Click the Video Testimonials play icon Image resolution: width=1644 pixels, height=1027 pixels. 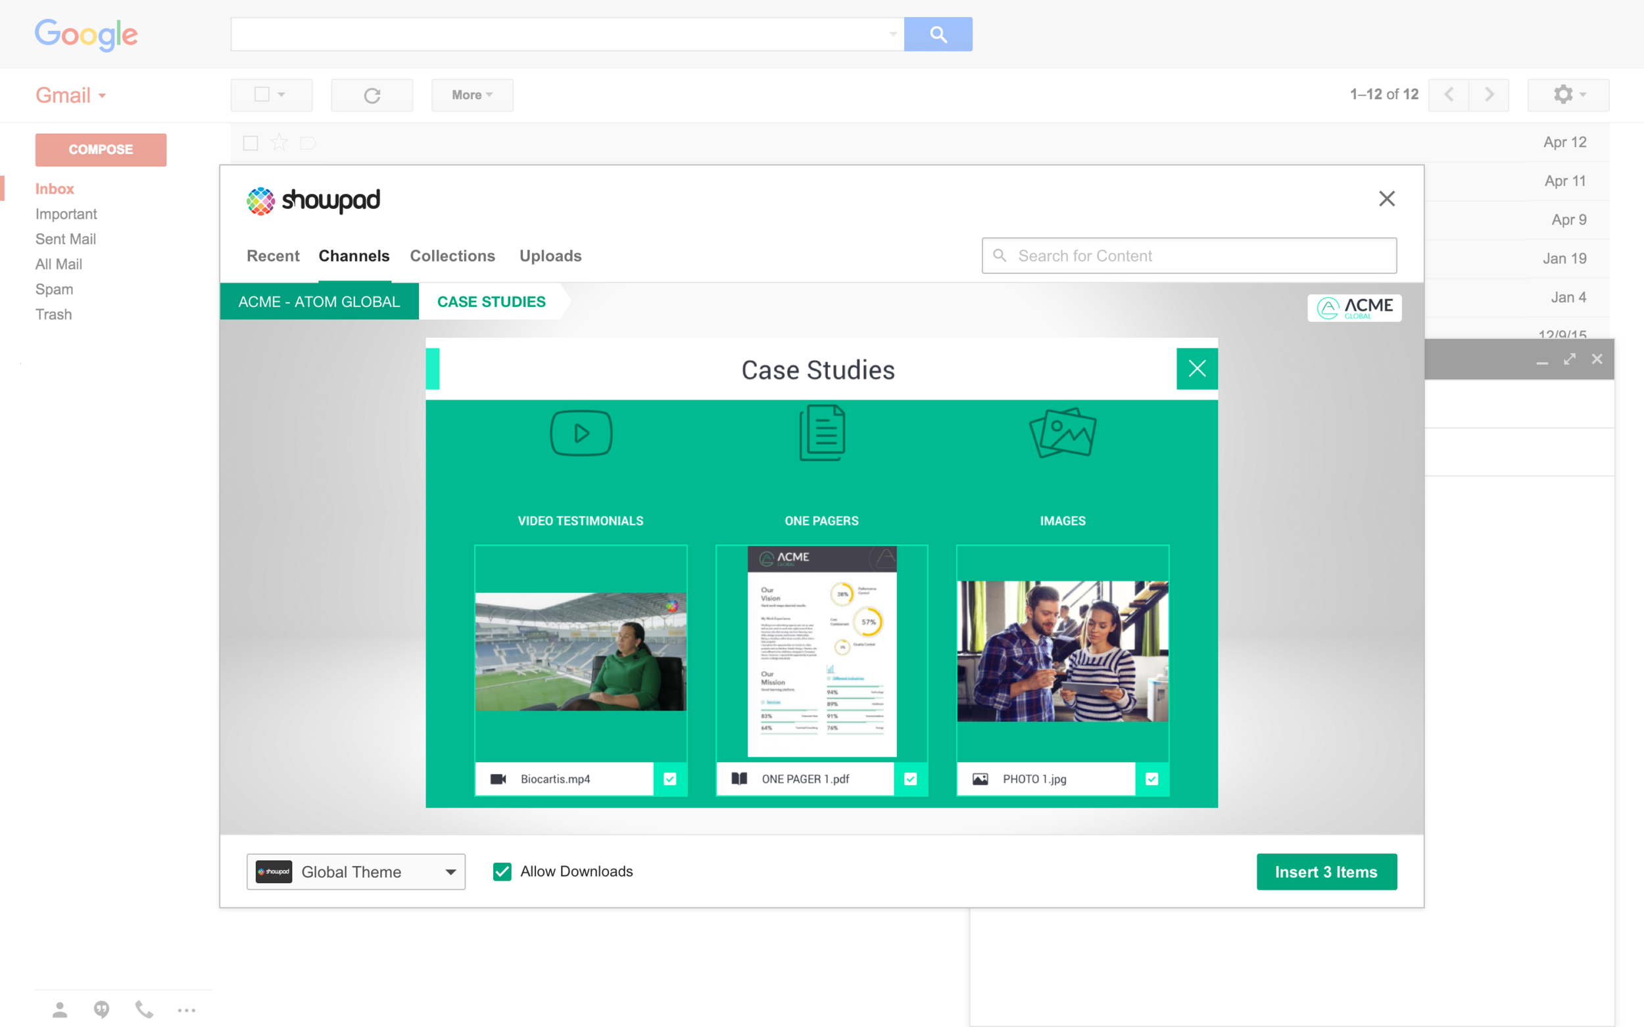coord(581,434)
